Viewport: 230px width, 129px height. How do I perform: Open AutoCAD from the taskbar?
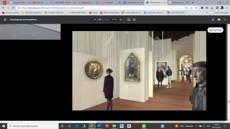click(129, 126)
